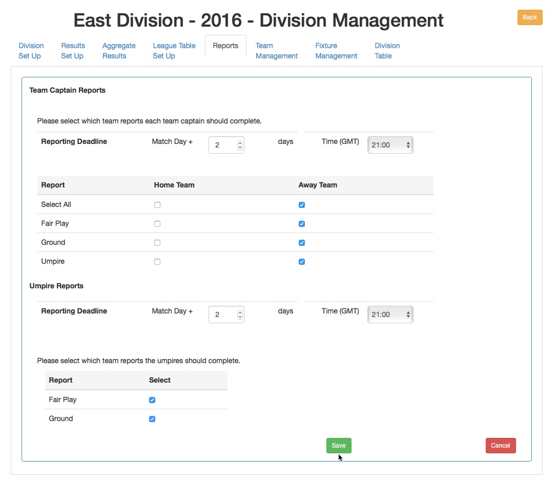The height and width of the screenshot is (483, 558).
Task: Click the red Cancel button
Action: tap(501, 446)
